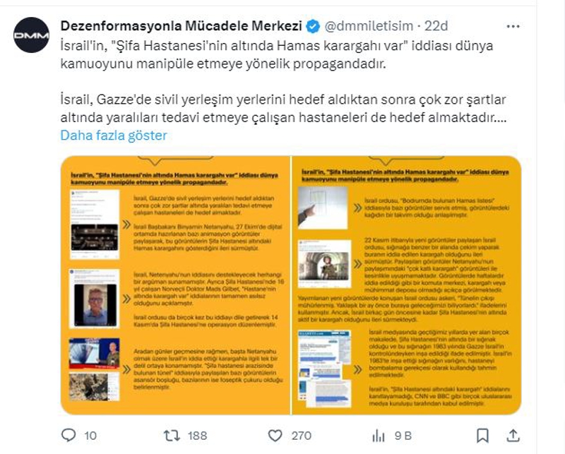
Task: Open the 22d timestamp link
Action: tap(436, 26)
